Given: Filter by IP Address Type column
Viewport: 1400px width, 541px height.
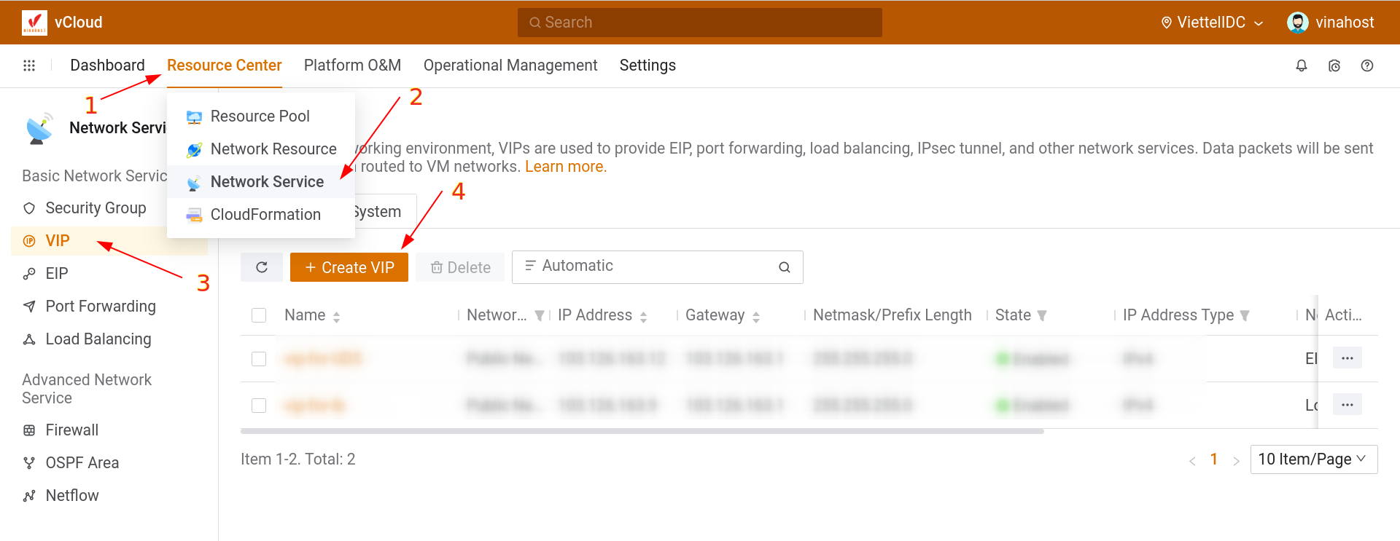Looking at the screenshot, I should [1245, 315].
